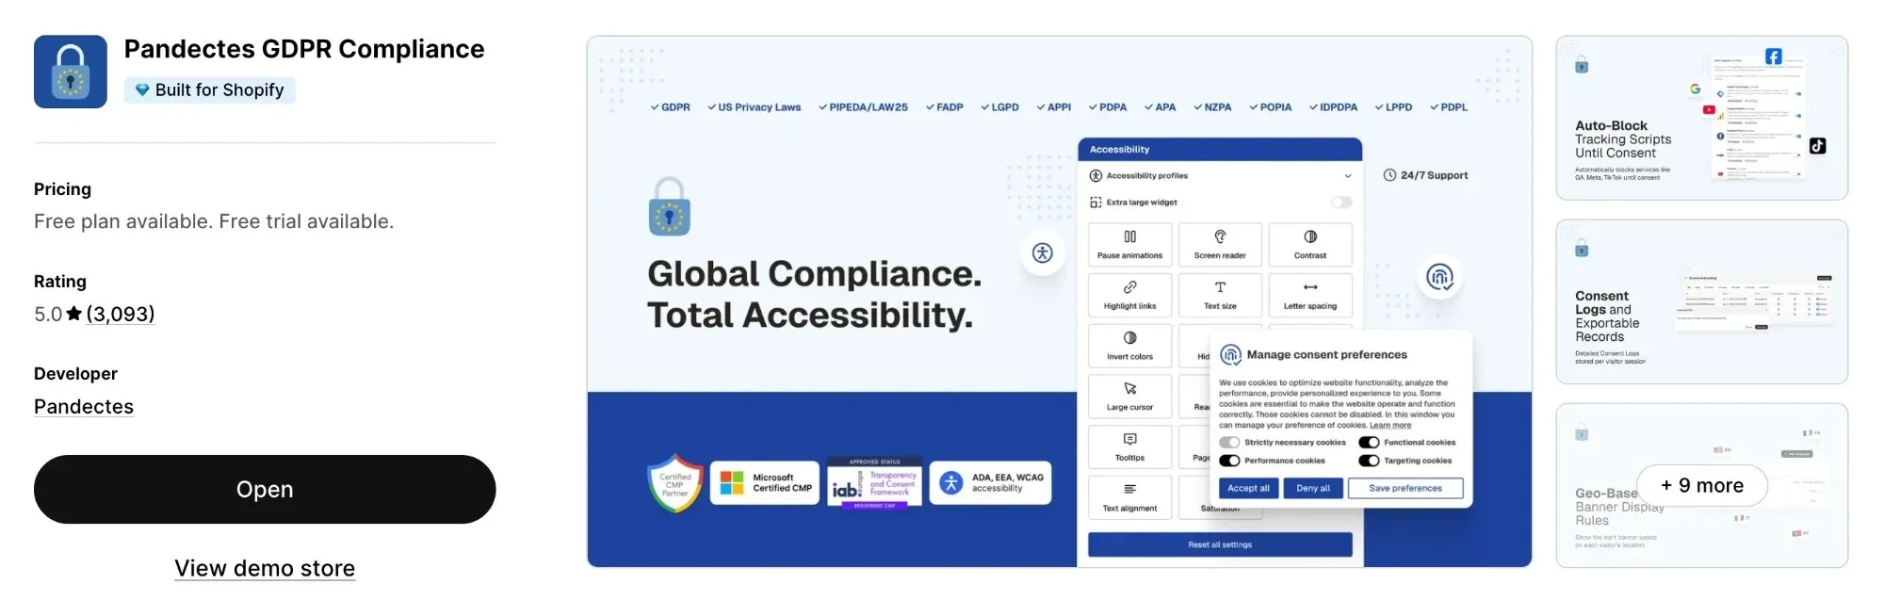Click the Pause animations icon in the accessibility widget
This screenshot has height=600, width=1884.
click(1129, 236)
